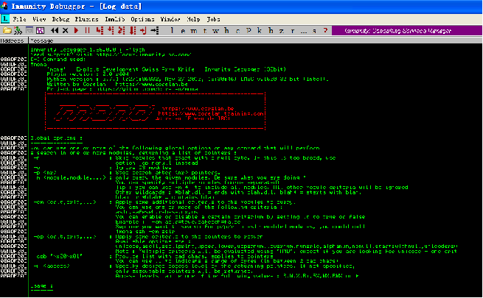Open the Jobs menu
Screen dimensions: 483x298
(213, 19)
